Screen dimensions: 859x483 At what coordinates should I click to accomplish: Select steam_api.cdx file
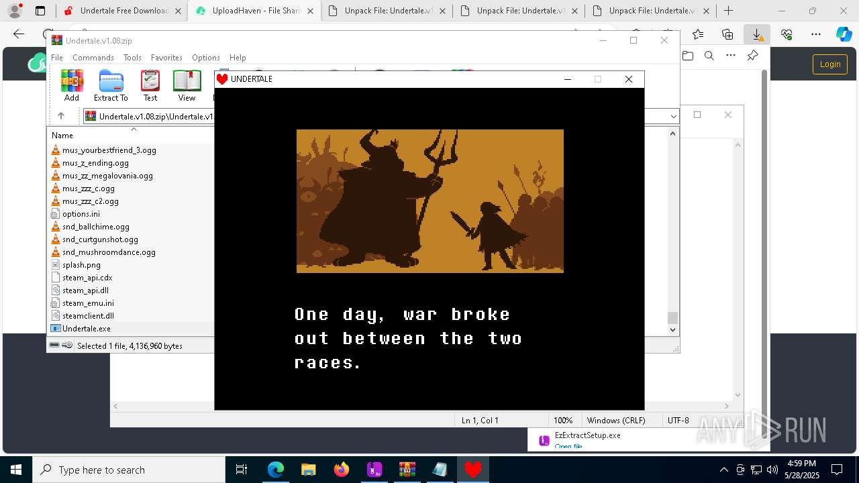pyautogui.click(x=87, y=278)
